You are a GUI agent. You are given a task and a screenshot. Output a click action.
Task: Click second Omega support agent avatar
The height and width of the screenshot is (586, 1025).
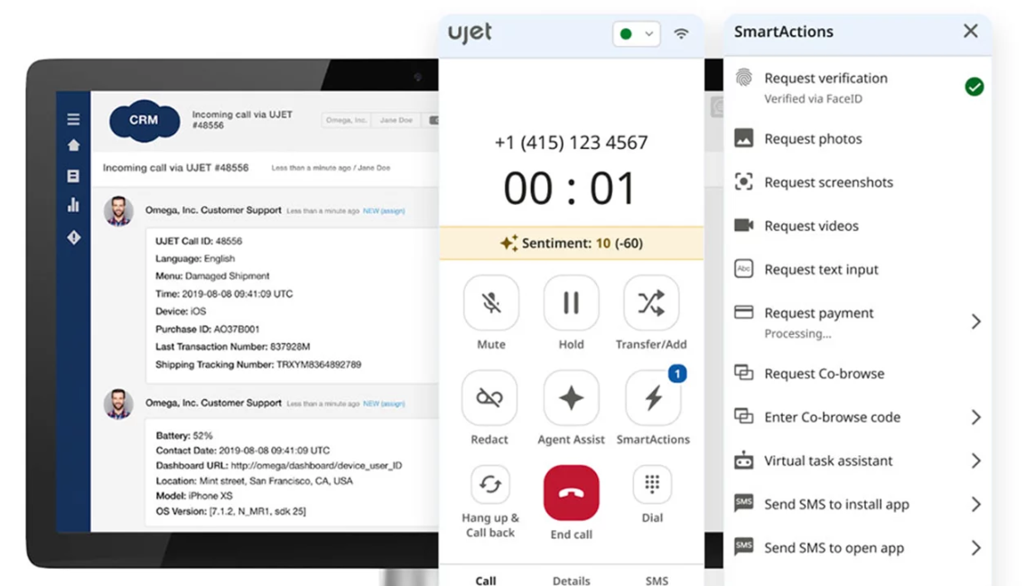click(x=118, y=404)
